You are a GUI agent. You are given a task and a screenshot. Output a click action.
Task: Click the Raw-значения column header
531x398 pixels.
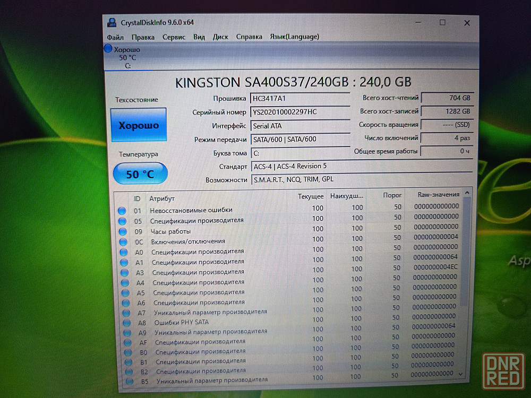click(x=438, y=195)
